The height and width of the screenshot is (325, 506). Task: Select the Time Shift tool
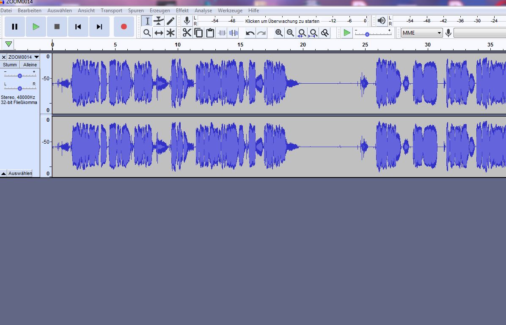[159, 33]
